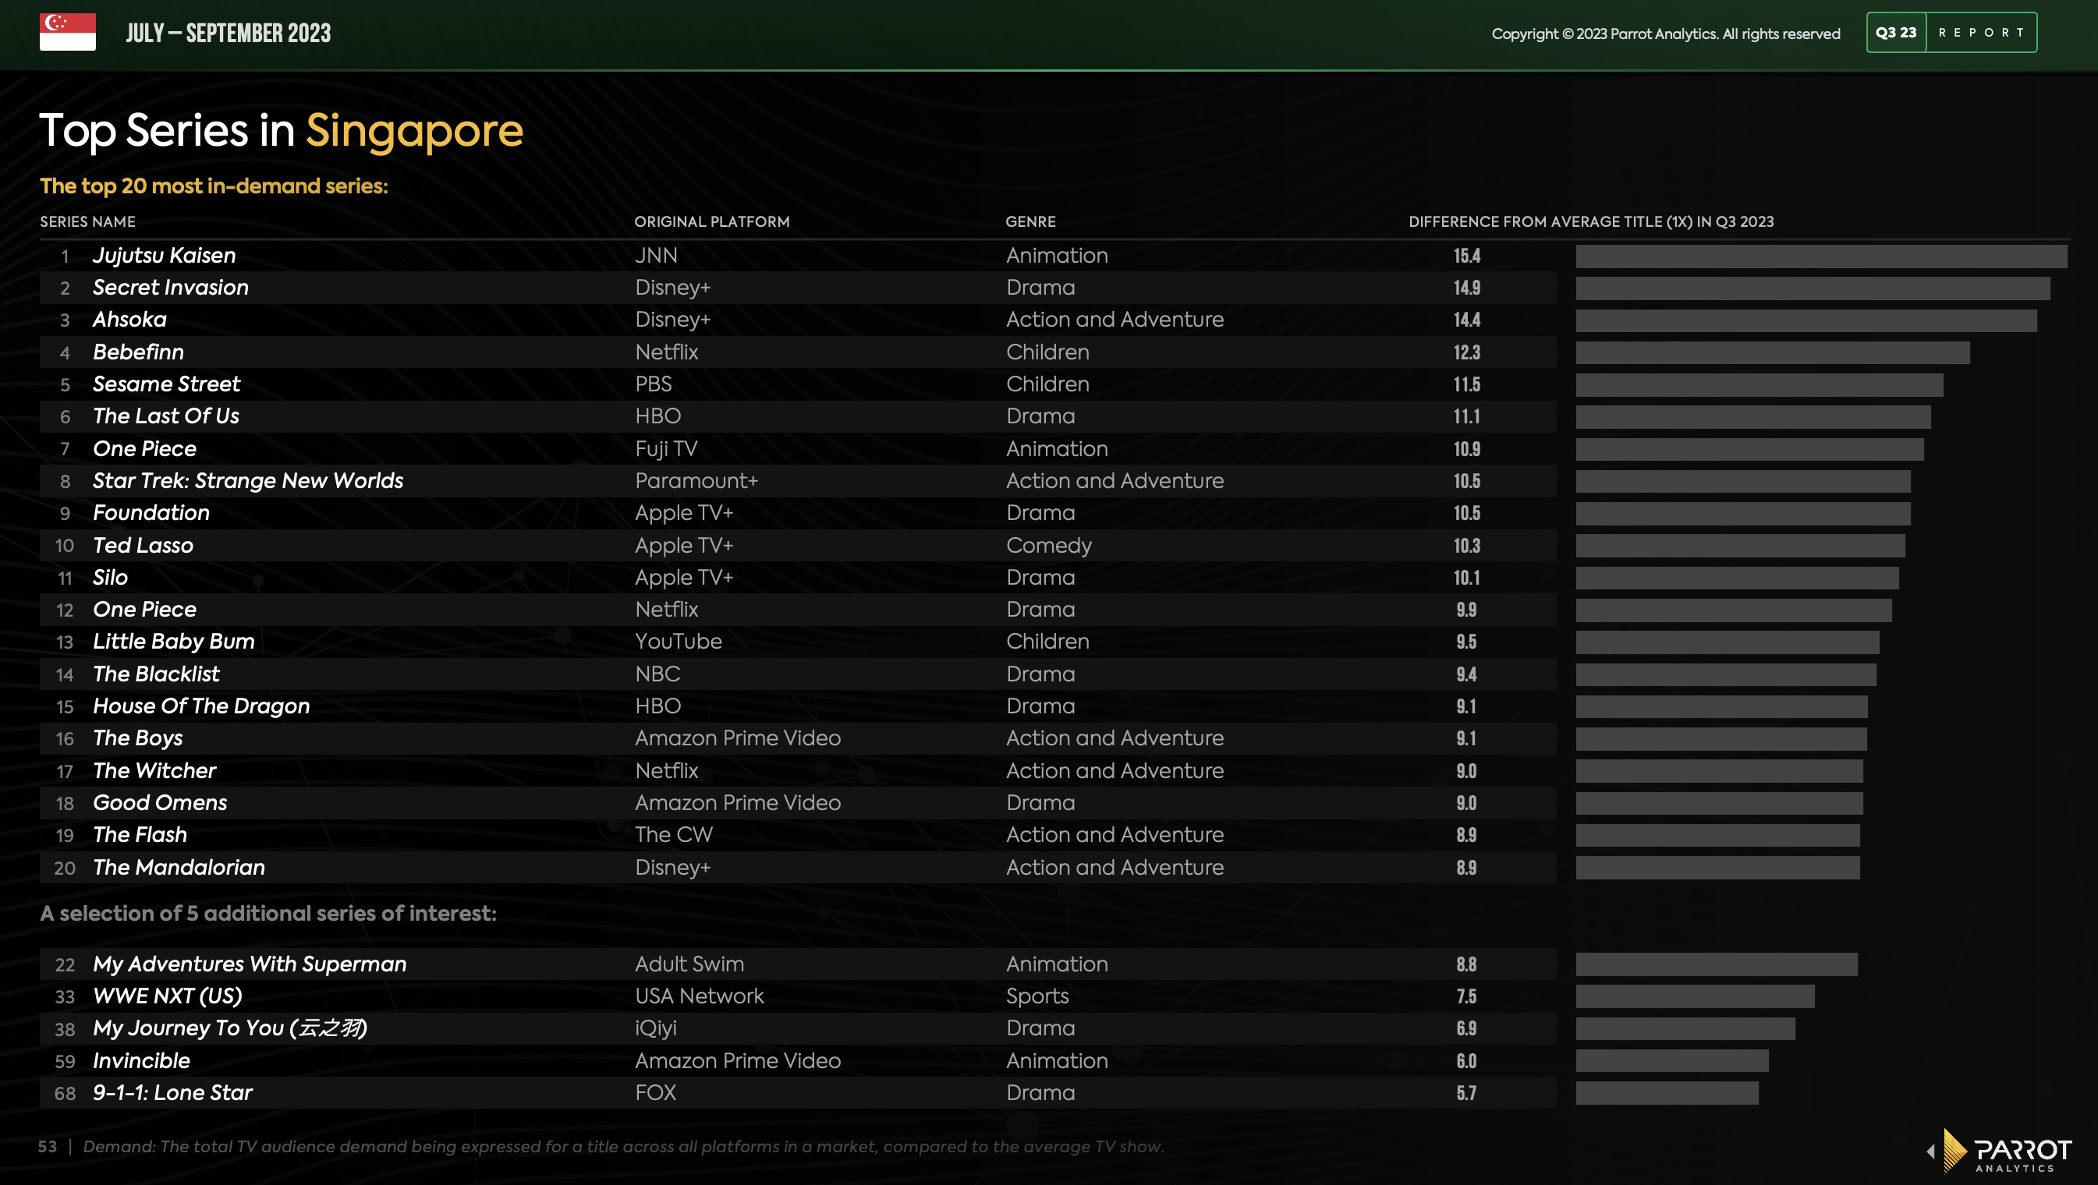Image resolution: width=2098 pixels, height=1185 pixels.
Task: Click the GENRE column header
Action: 1030,221
